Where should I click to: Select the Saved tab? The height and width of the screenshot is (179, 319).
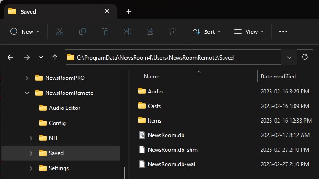[x=60, y=11]
